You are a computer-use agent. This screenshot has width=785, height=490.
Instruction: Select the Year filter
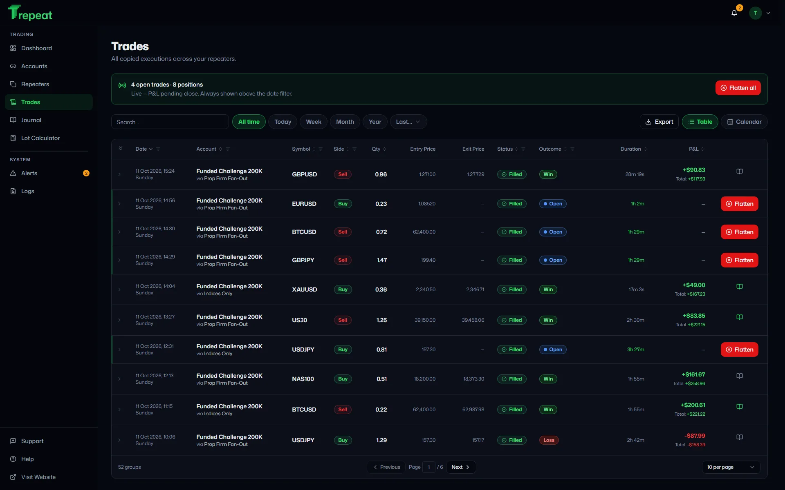click(375, 122)
